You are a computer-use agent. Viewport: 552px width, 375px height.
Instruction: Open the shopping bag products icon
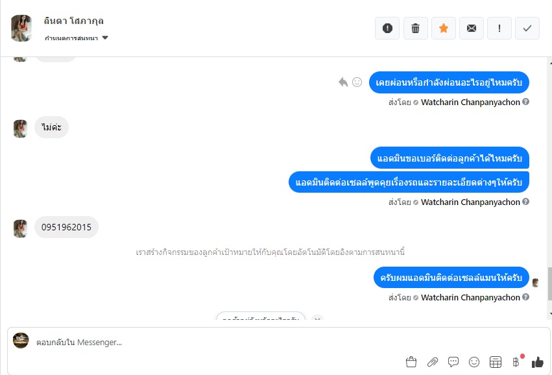[x=411, y=361]
